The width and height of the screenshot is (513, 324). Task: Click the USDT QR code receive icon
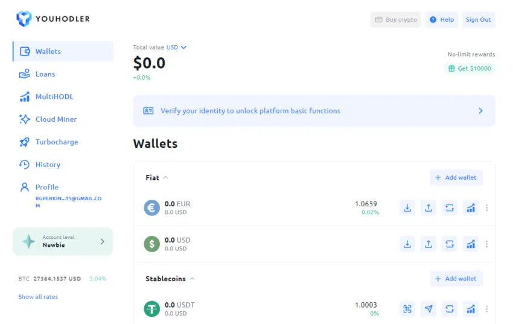pos(407,309)
